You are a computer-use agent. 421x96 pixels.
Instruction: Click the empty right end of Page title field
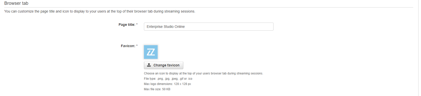click(x=251, y=27)
